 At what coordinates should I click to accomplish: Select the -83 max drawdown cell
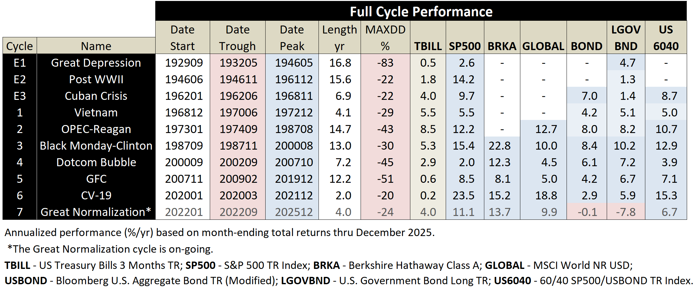pos(385,63)
